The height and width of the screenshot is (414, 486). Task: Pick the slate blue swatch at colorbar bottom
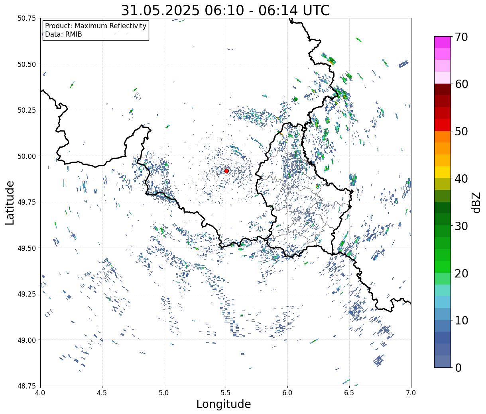[443, 361]
